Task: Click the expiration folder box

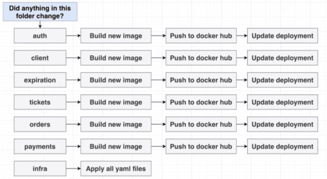Action: (40, 80)
